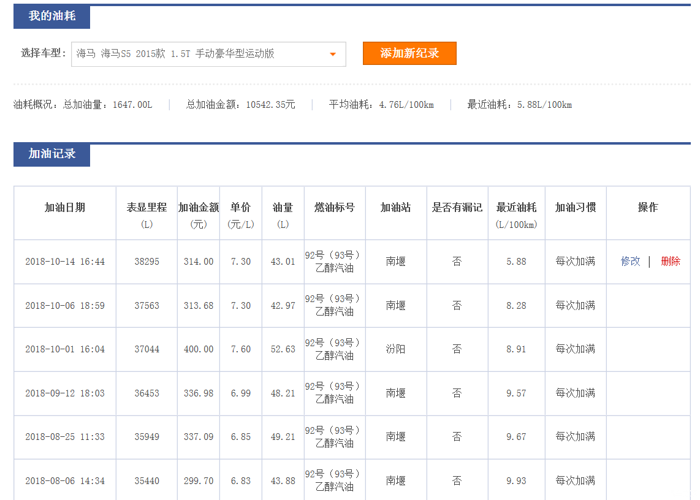Viewport: 700px width, 500px height.
Task: Open the 选择车型 car model dropdown
Action: point(208,54)
